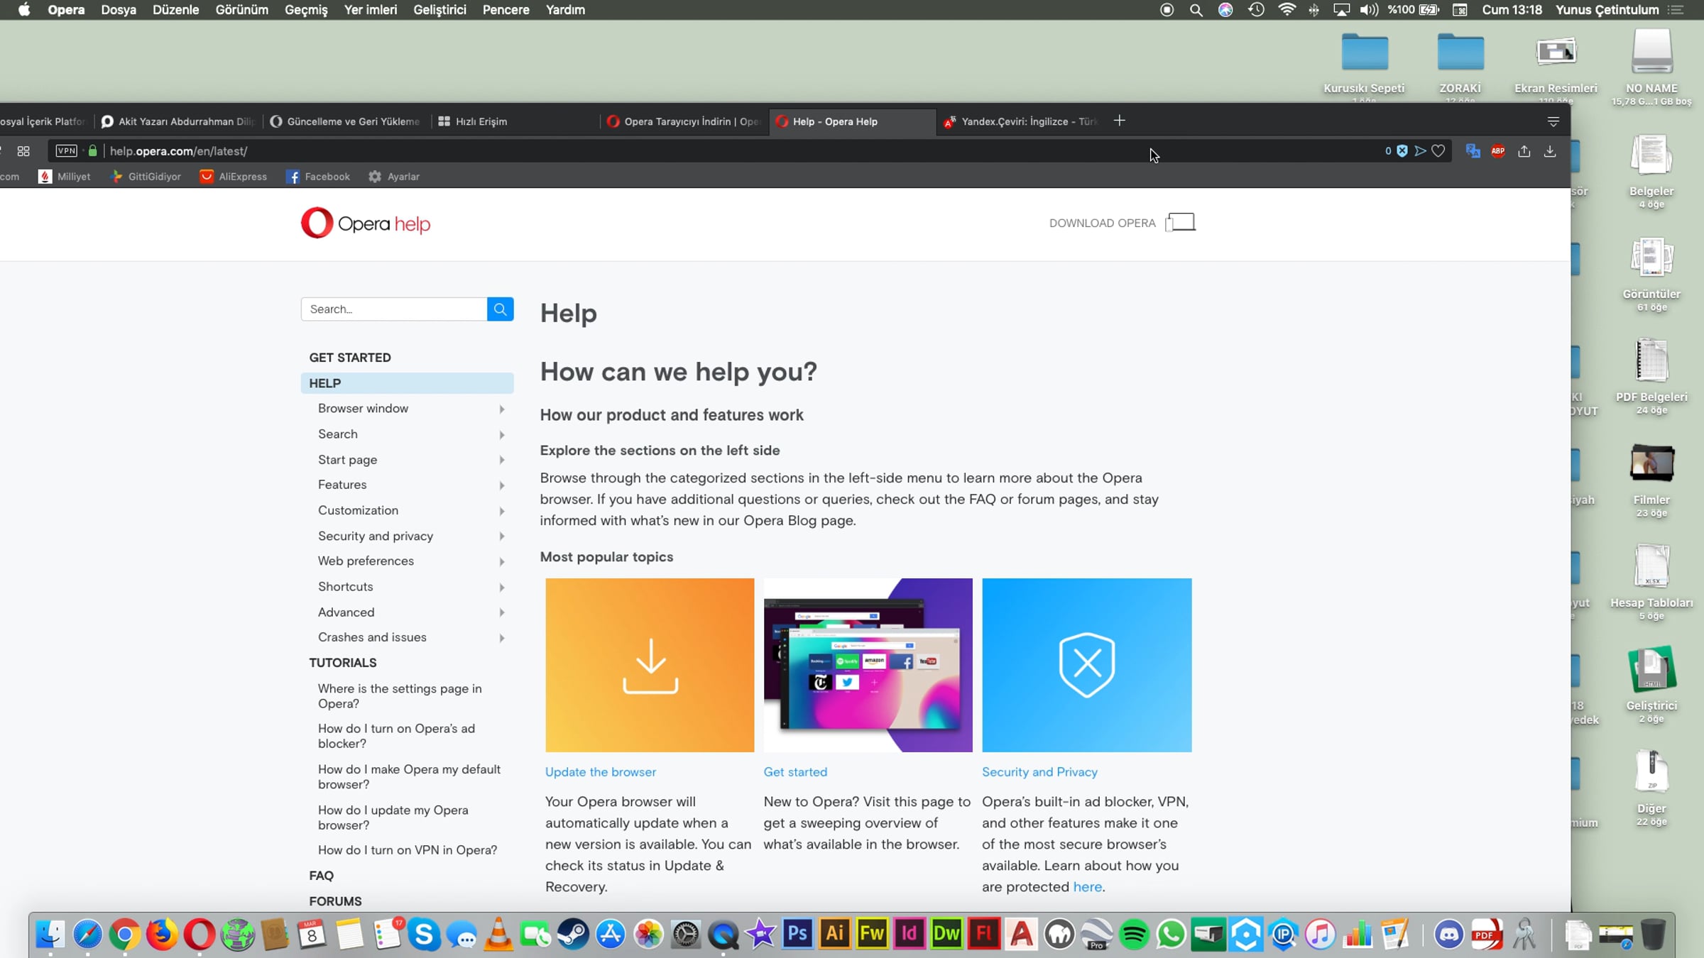Click the share icon in Opera toolbar
1704x958 pixels.
click(1524, 150)
